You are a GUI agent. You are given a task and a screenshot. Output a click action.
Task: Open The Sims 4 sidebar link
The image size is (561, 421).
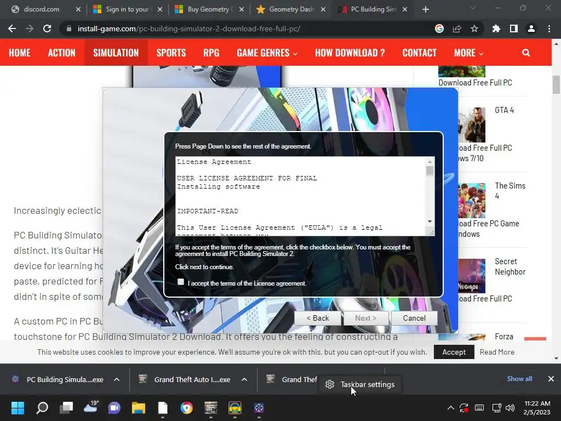[x=510, y=191]
